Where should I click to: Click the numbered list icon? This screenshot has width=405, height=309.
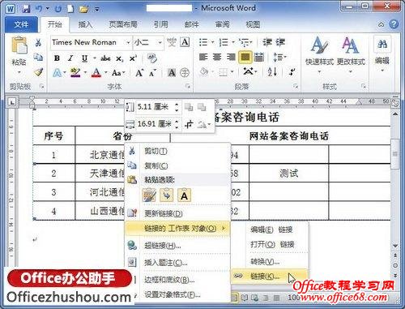click(224, 42)
